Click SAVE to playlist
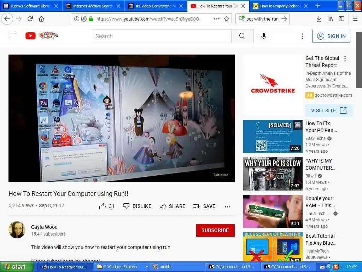362x272 pixels. tap(204, 206)
